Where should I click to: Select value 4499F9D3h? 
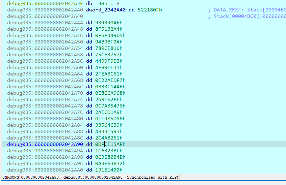click(109, 61)
